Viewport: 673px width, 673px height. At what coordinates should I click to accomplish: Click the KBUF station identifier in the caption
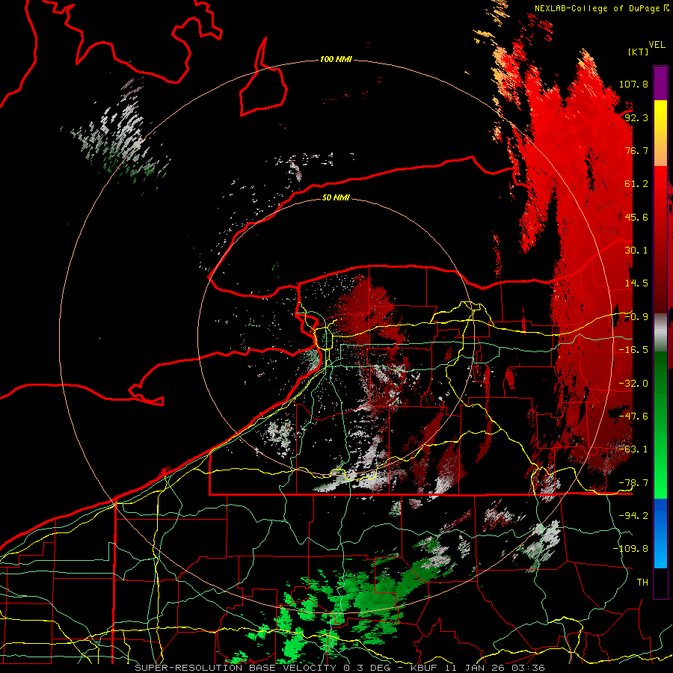[x=423, y=668]
